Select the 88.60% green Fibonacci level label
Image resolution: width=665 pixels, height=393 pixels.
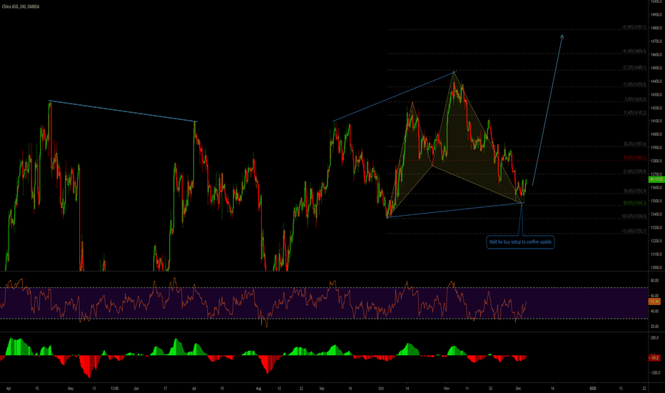635,203
